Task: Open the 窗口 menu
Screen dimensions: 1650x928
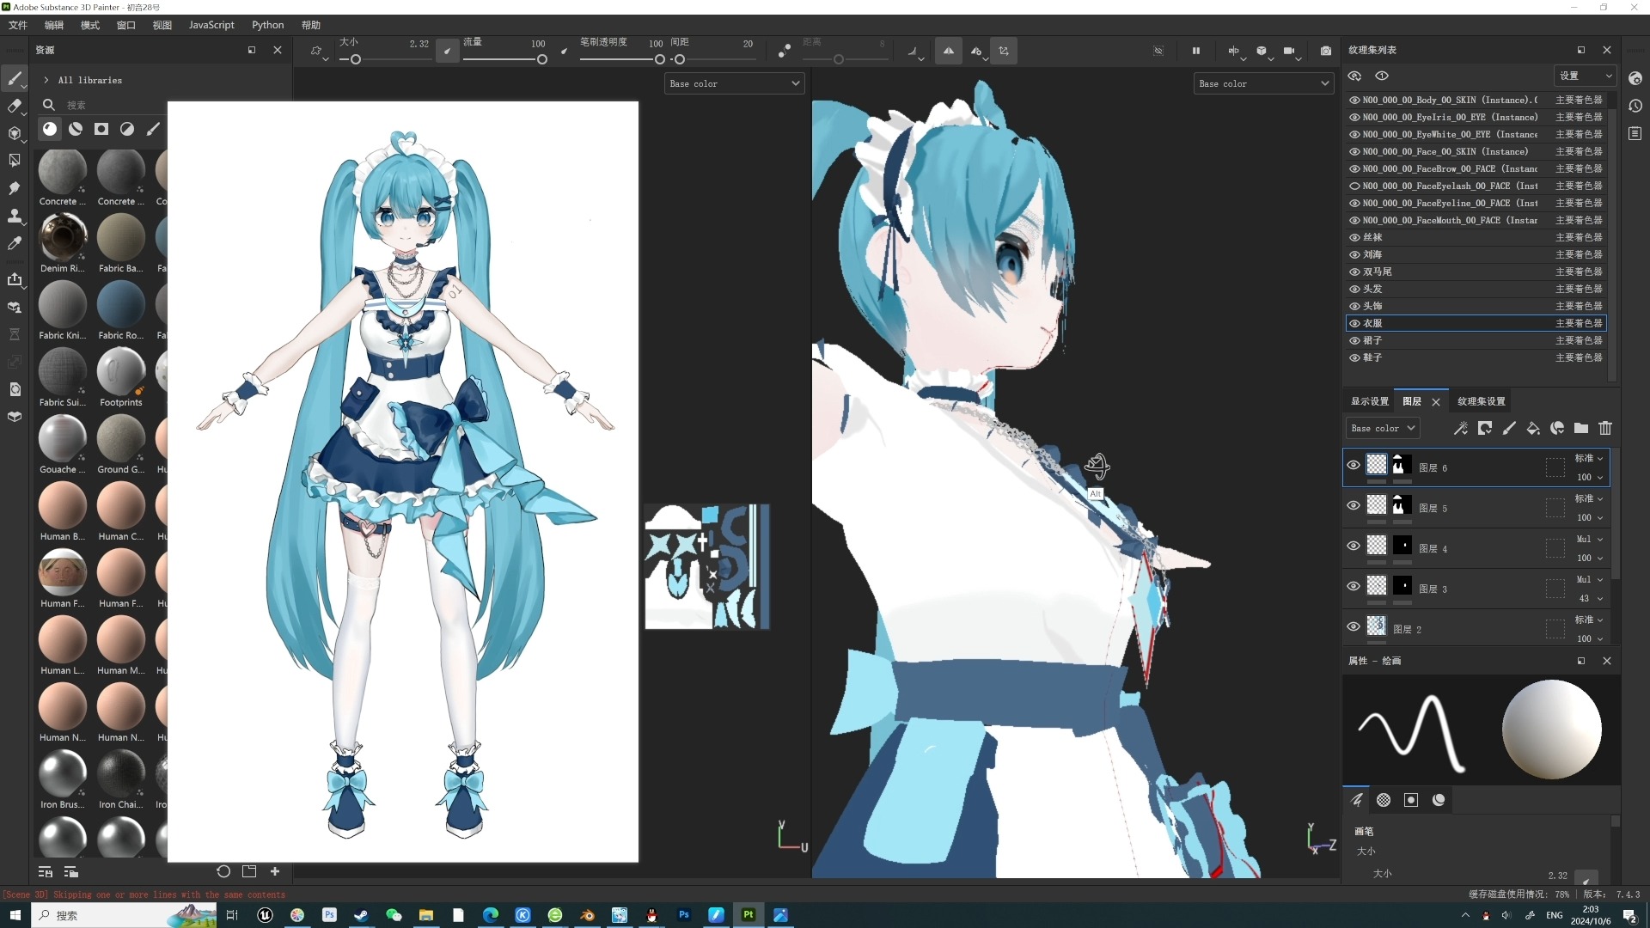Action: tap(126, 25)
